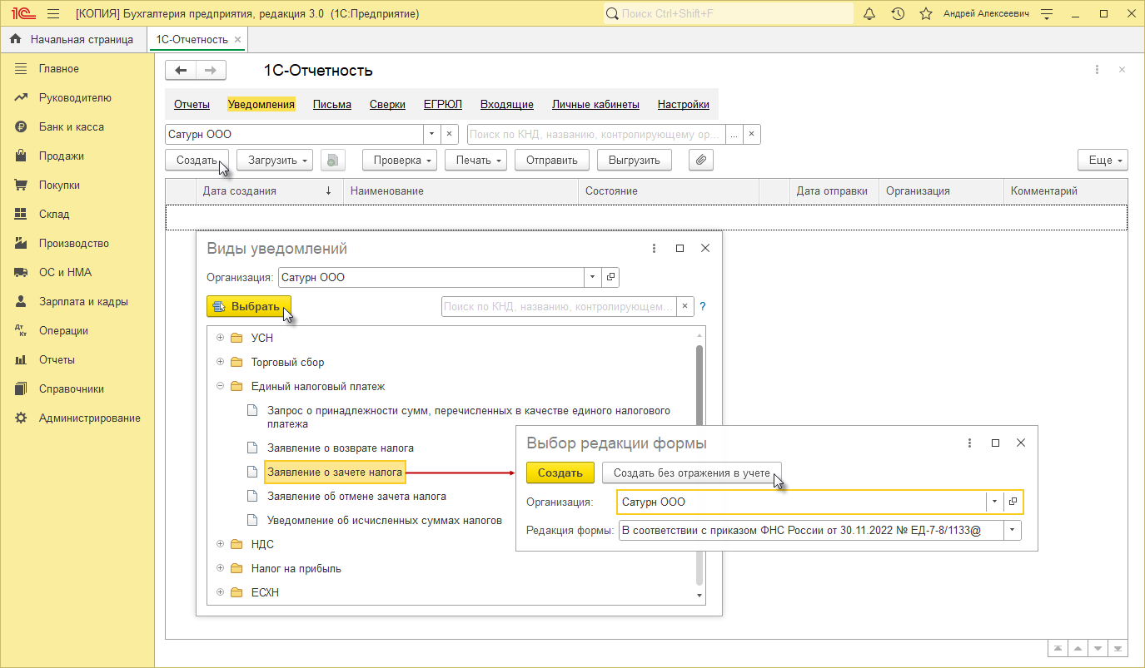The height and width of the screenshot is (668, 1145).
Task: Click the КНД search field in main toolbar
Action: (x=596, y=134)
